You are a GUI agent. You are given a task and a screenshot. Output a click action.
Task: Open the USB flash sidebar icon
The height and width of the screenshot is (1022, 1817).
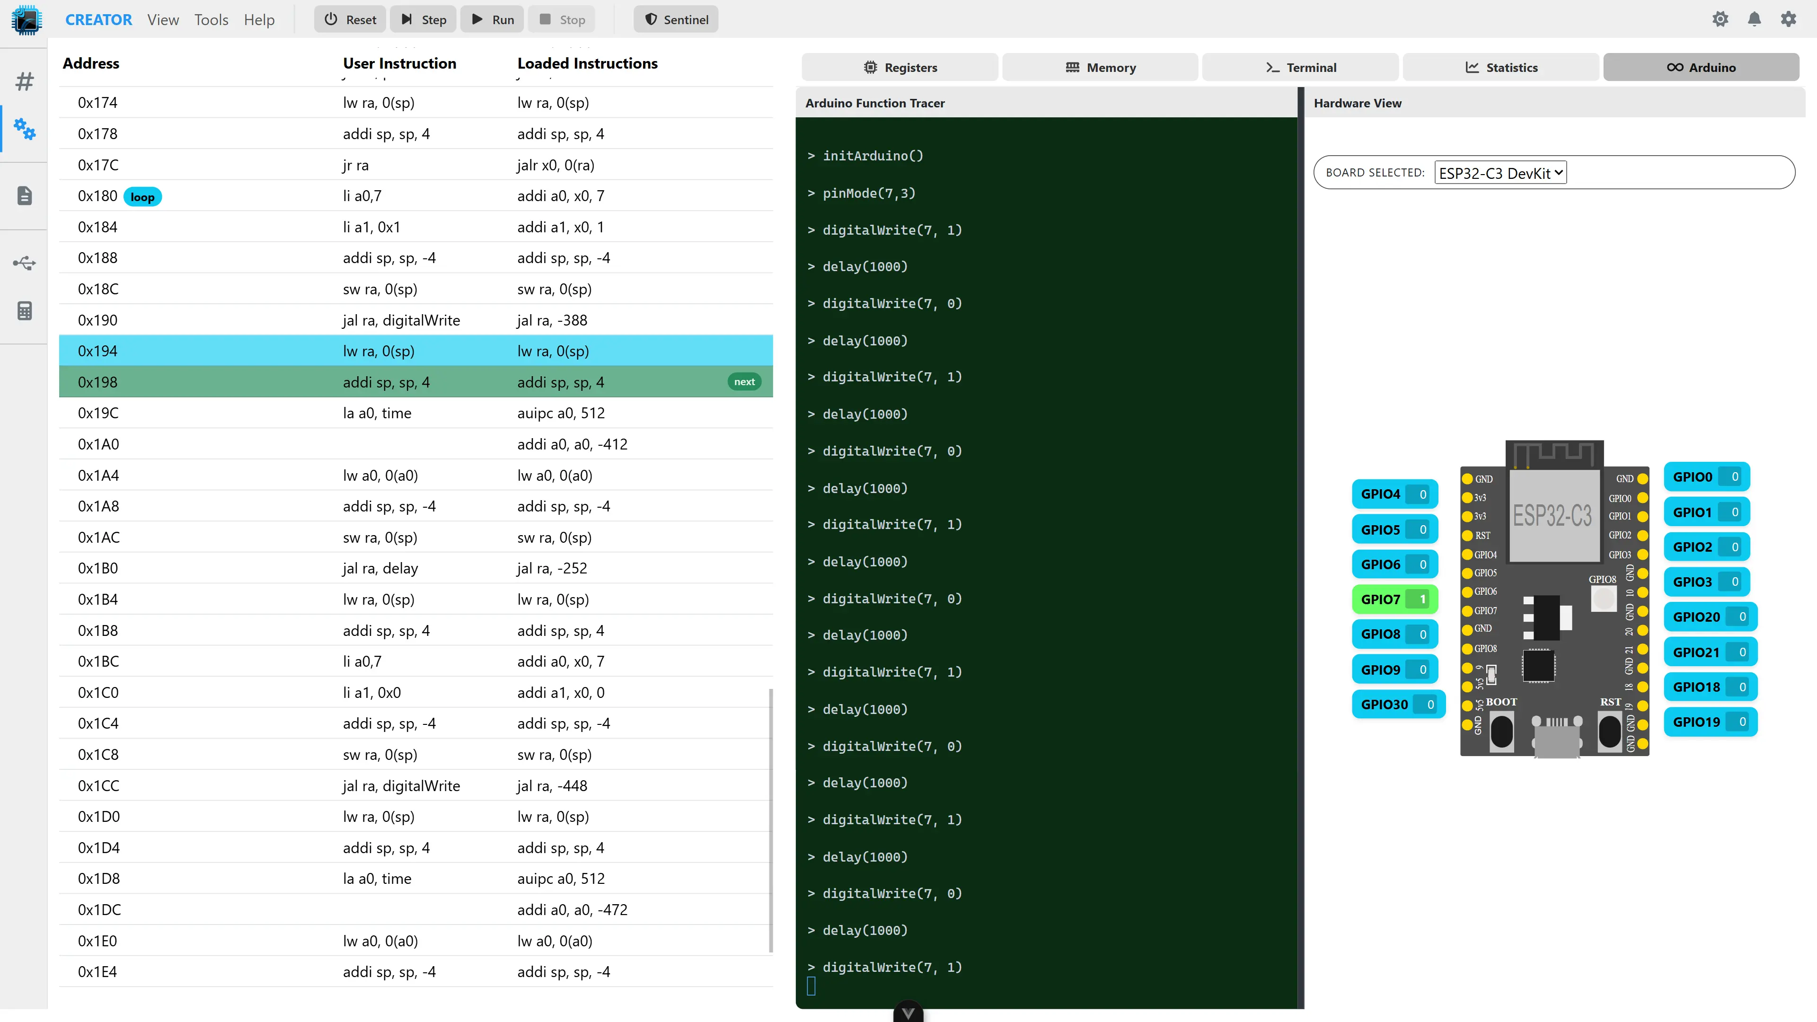tap(25, 263)
